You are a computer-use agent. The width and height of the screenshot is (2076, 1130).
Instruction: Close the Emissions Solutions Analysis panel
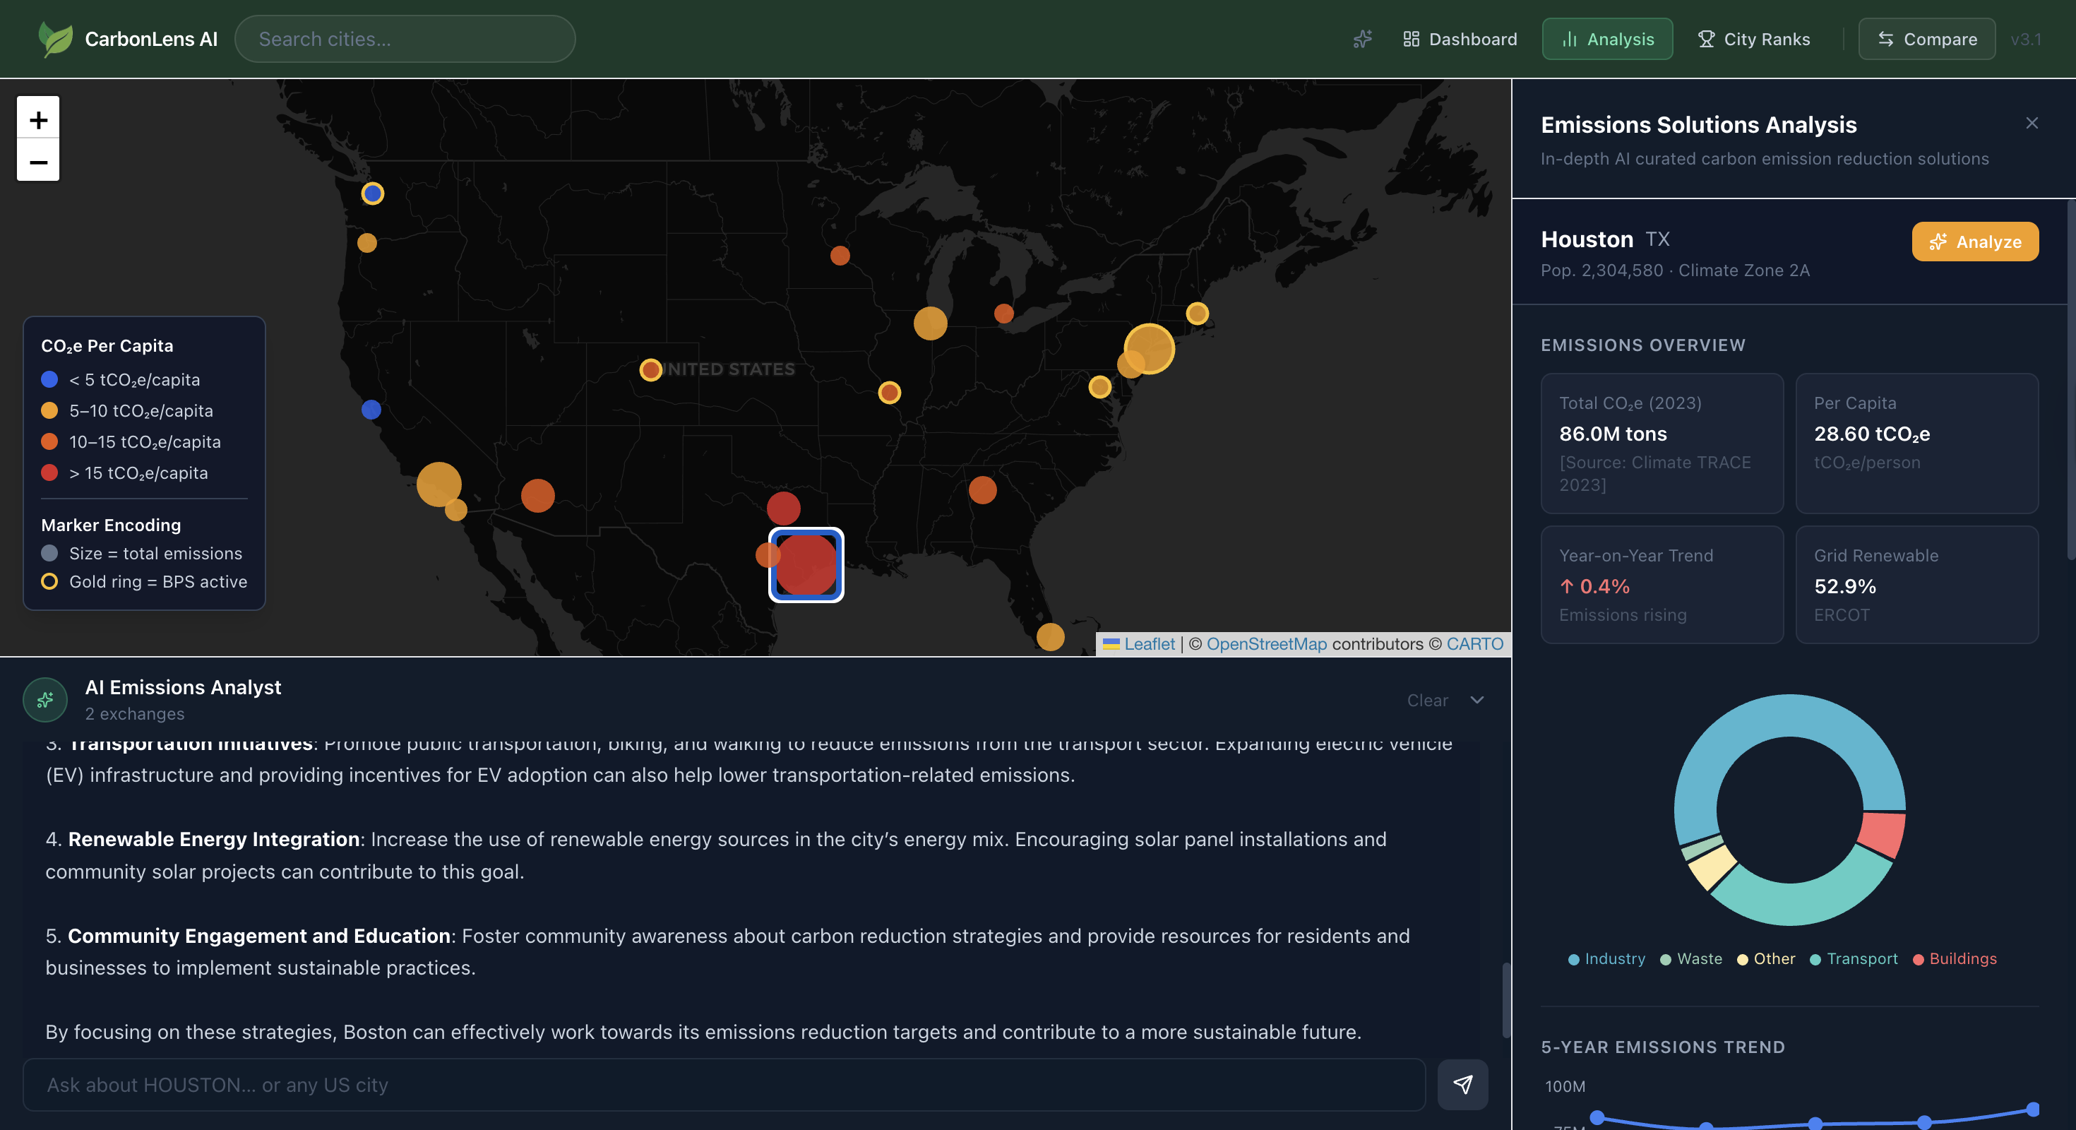[2031, 124]
